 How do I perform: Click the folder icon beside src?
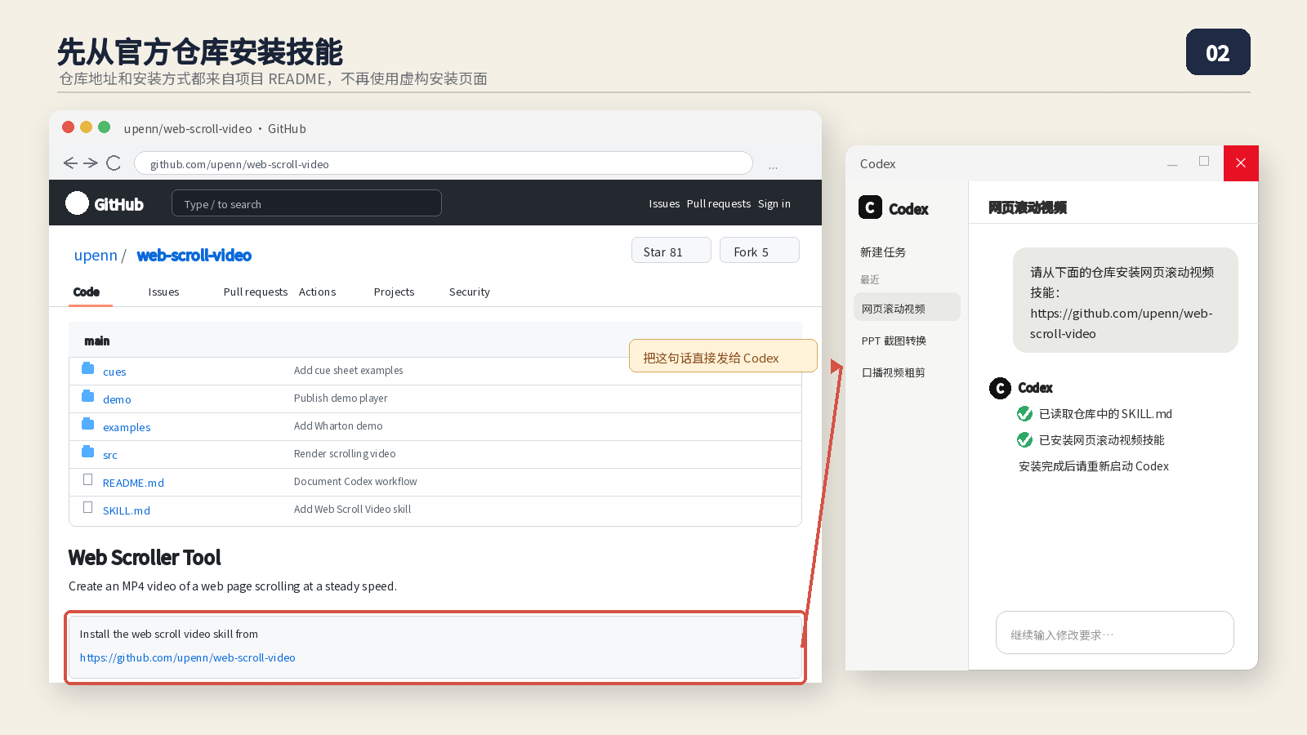click(87, 452)
